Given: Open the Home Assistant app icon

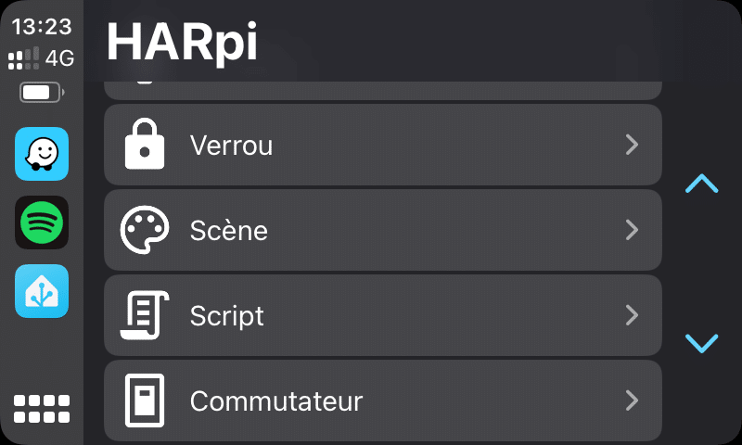Looking at the screenshot, I should (42, 291).
